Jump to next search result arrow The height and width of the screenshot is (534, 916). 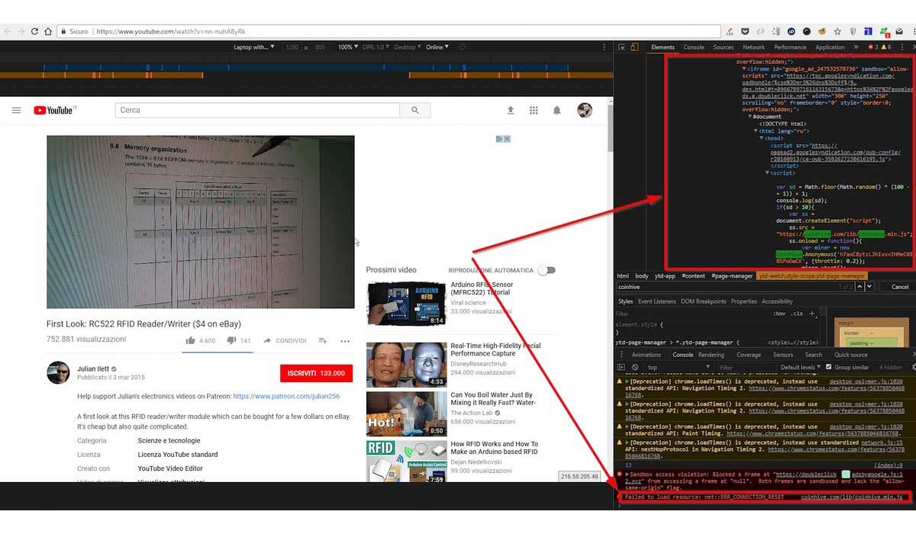click(x=869, y=287)
